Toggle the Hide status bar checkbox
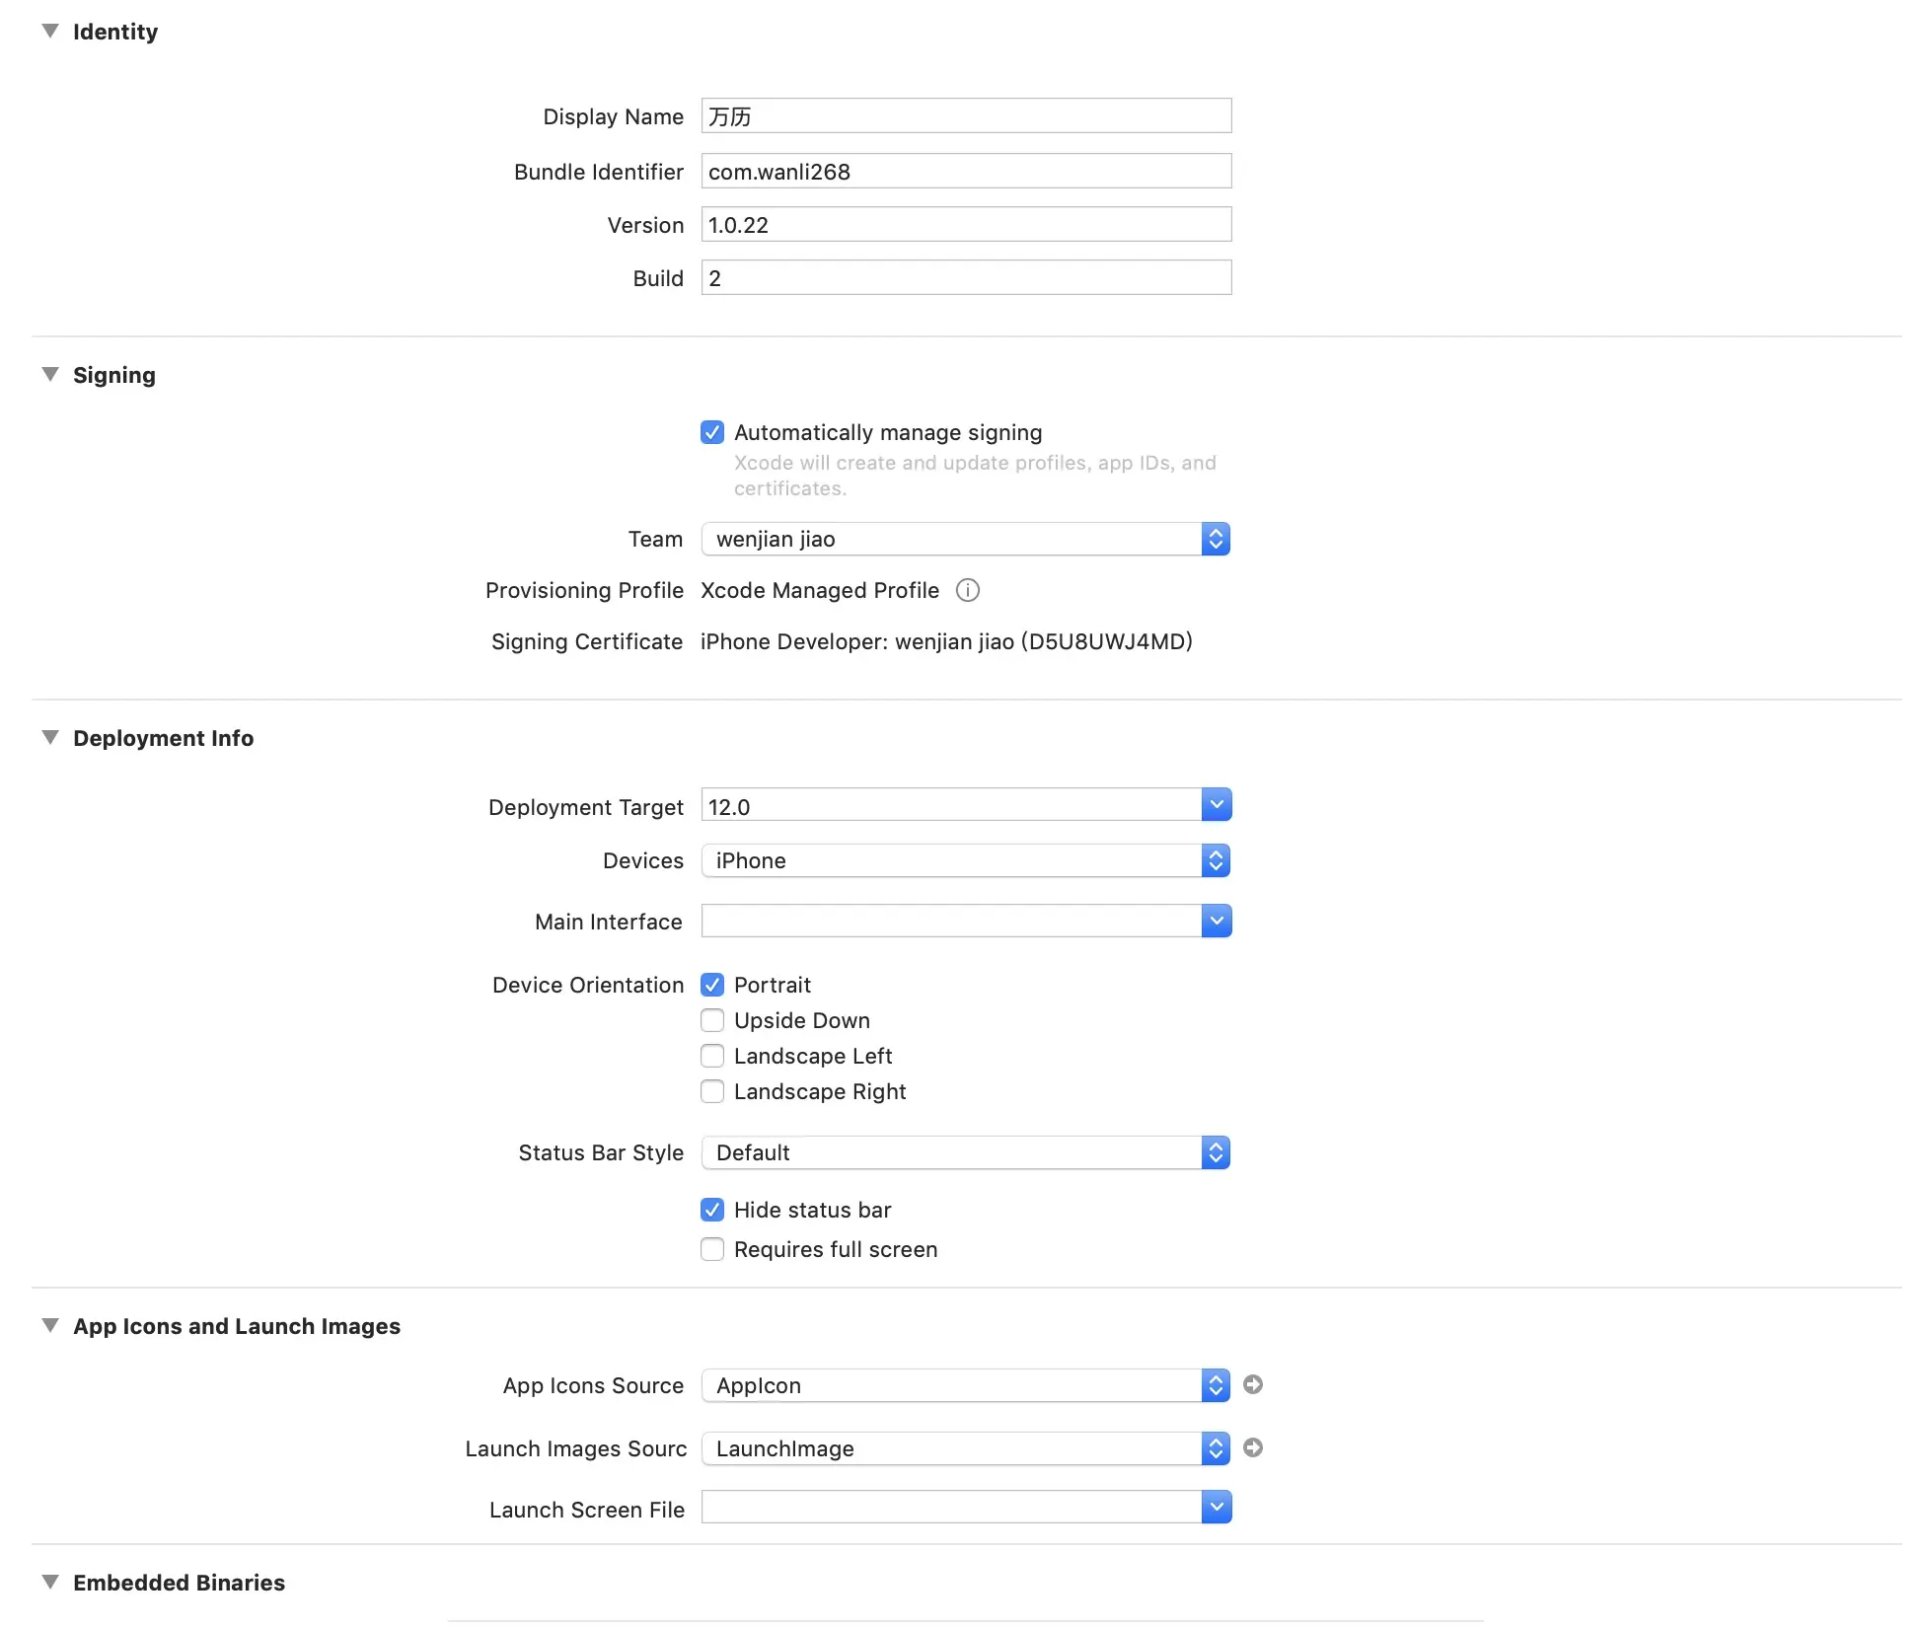1922x1628 pixels. pyautogui.click(x=711, y=1210)
